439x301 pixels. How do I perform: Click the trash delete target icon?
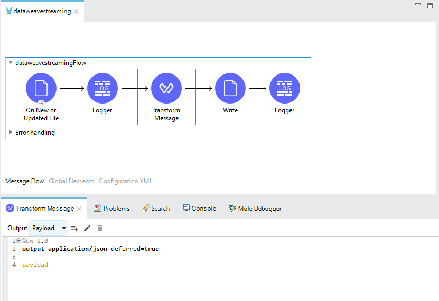(100, 228)
